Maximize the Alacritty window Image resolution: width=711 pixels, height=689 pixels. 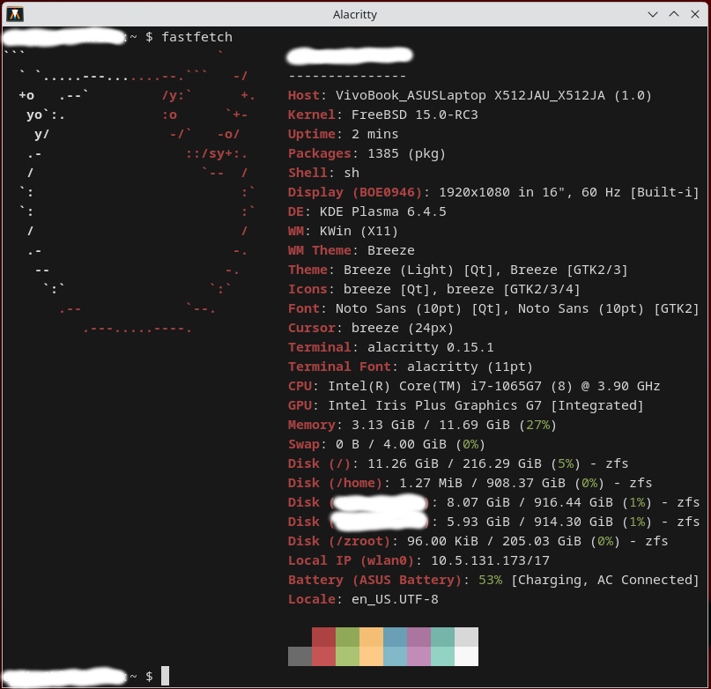coord(674,14)
